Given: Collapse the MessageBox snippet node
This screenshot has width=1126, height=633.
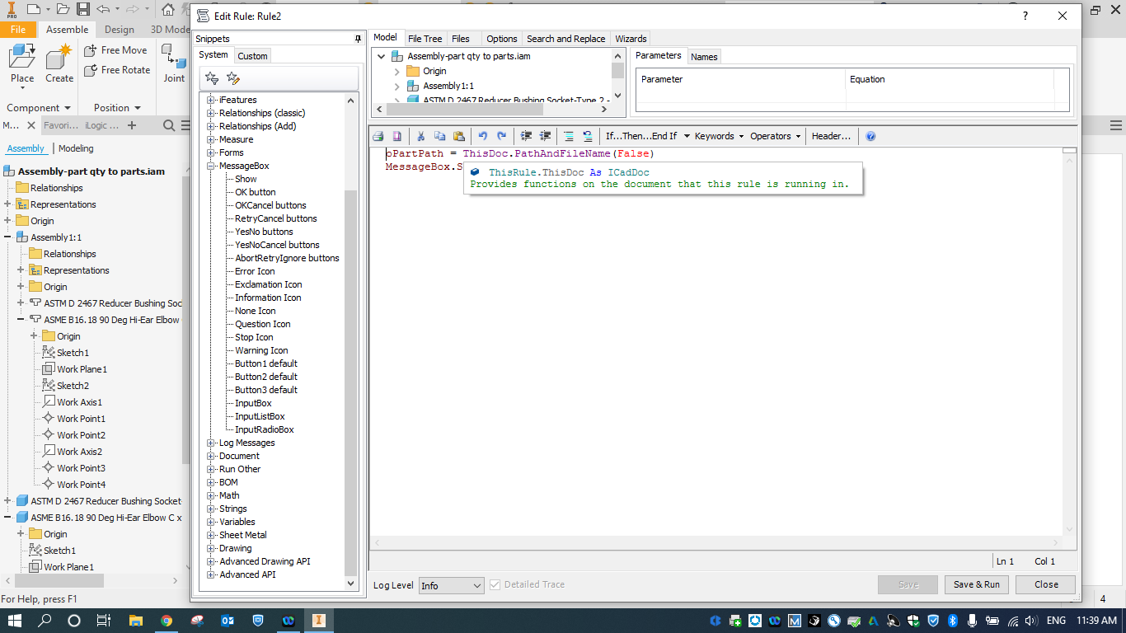Looking at the screenshot, I should pos(211,166).
